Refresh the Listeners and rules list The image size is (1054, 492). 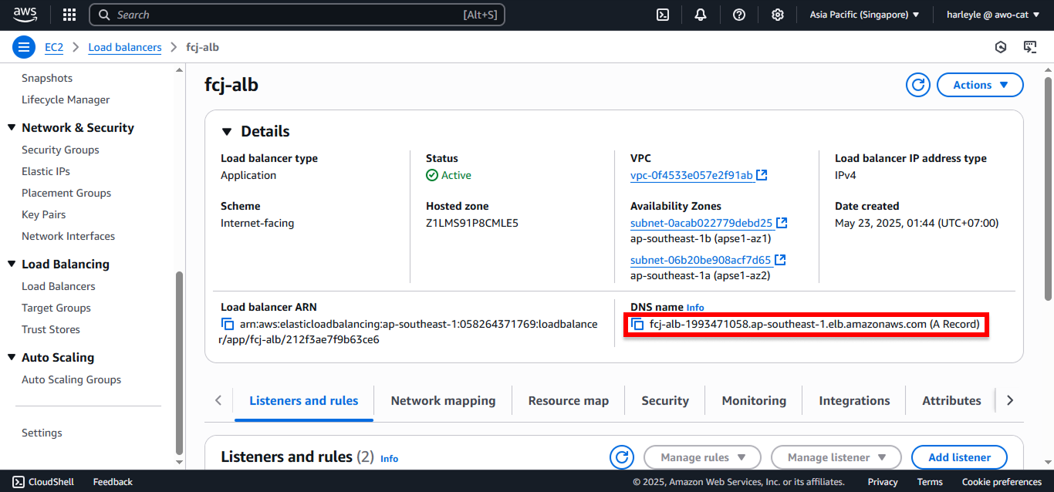[622, 457]
